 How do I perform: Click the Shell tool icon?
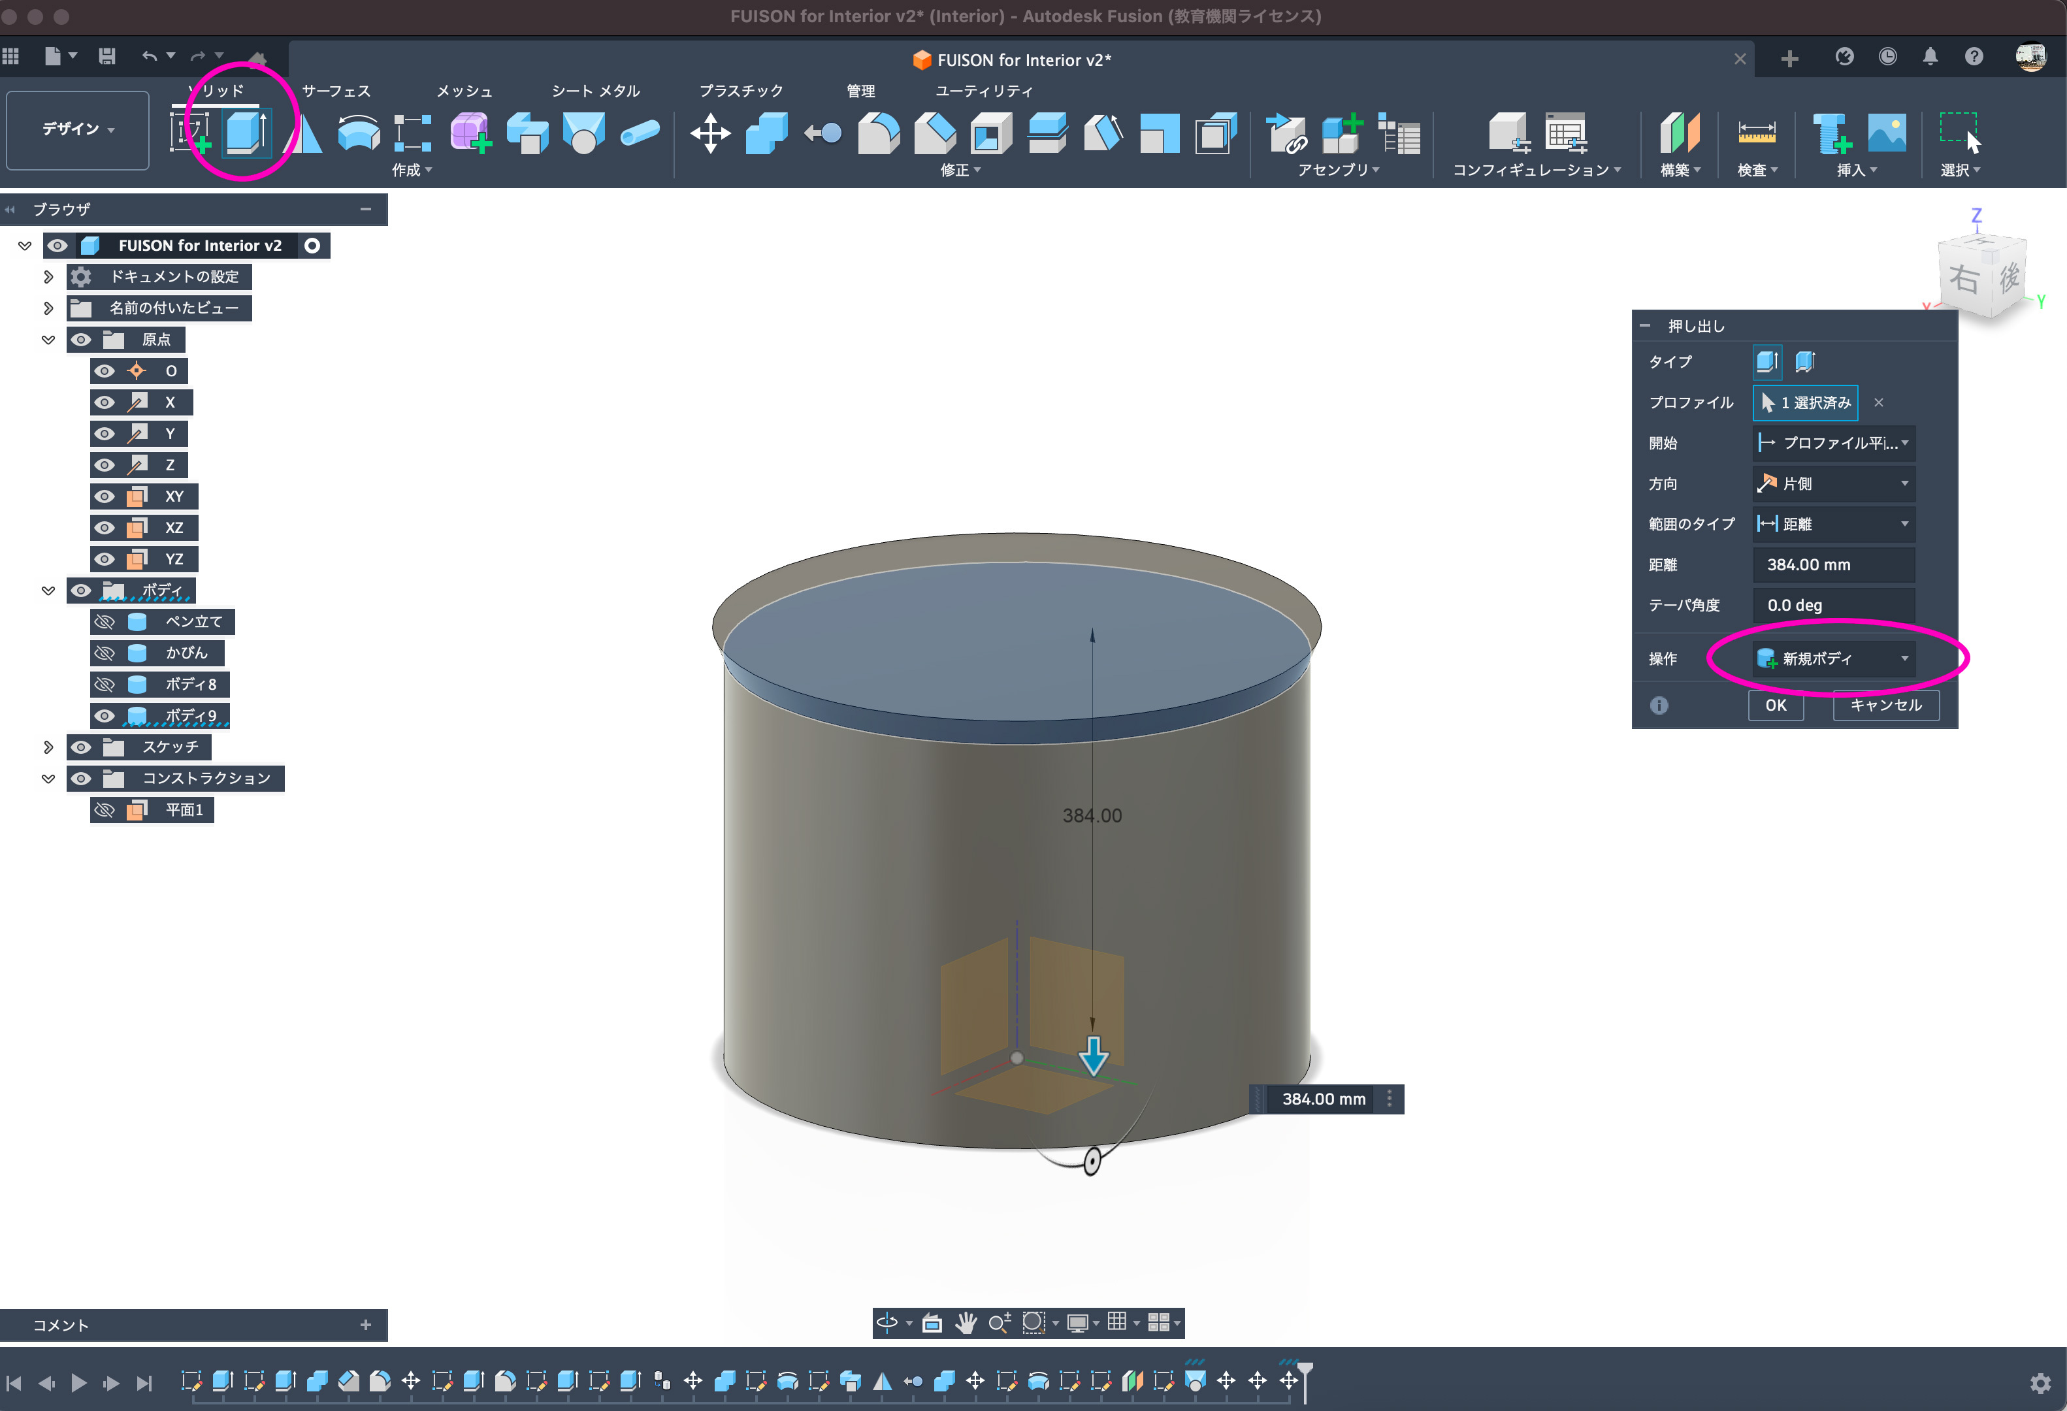(991, 133)
